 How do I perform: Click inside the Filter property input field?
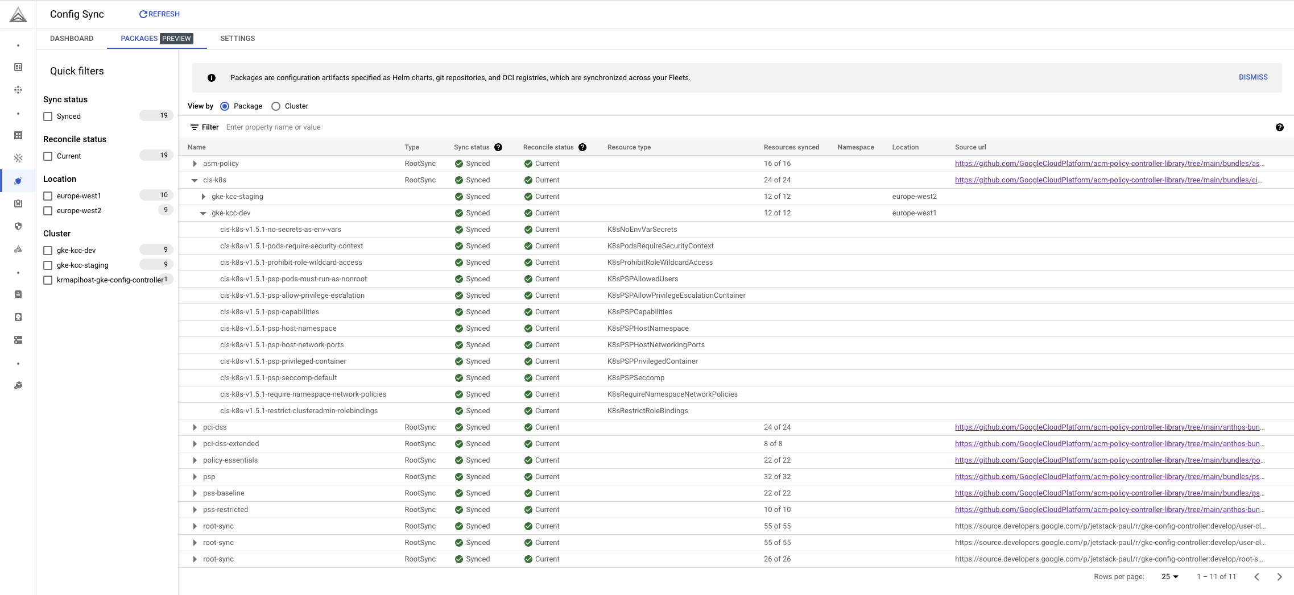point(341,127)
